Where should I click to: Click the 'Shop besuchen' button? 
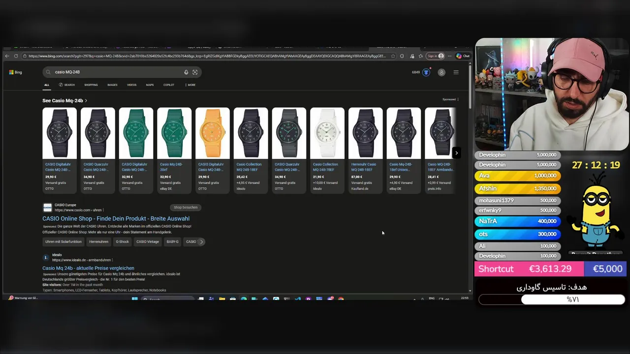coord(186,207)
